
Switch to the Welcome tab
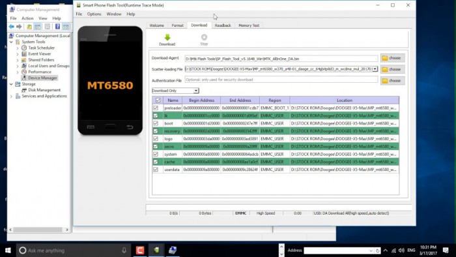coord(157,25)
